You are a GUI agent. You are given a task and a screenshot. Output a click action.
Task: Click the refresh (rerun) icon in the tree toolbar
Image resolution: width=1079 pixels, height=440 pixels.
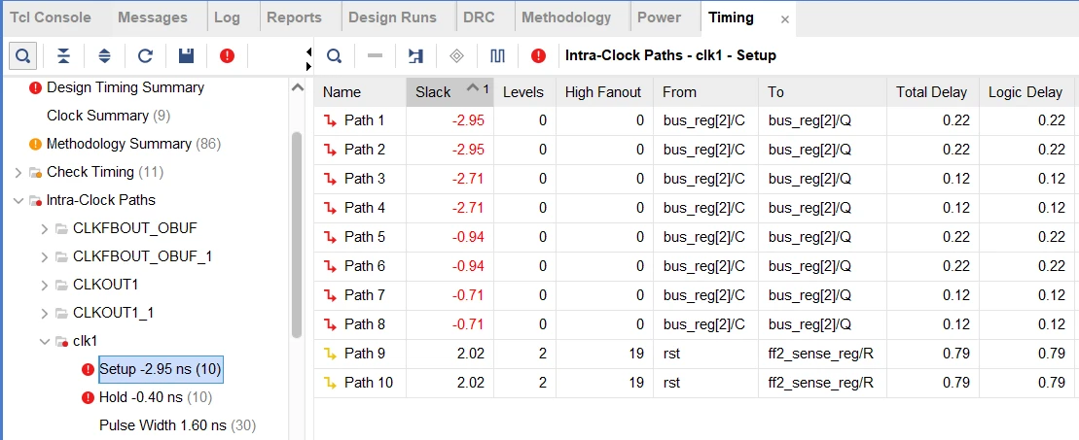coord(145,55)
